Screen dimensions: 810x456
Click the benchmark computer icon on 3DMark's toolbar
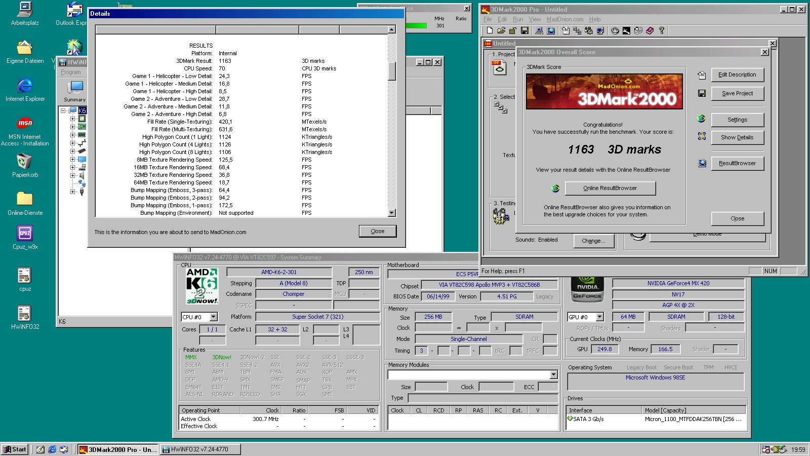[x=539, y=31]
